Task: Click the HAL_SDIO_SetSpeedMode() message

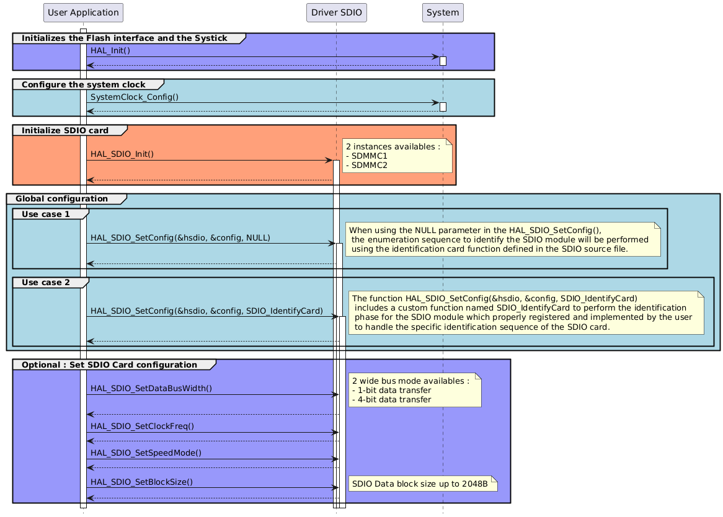Action: pos(146,453)
